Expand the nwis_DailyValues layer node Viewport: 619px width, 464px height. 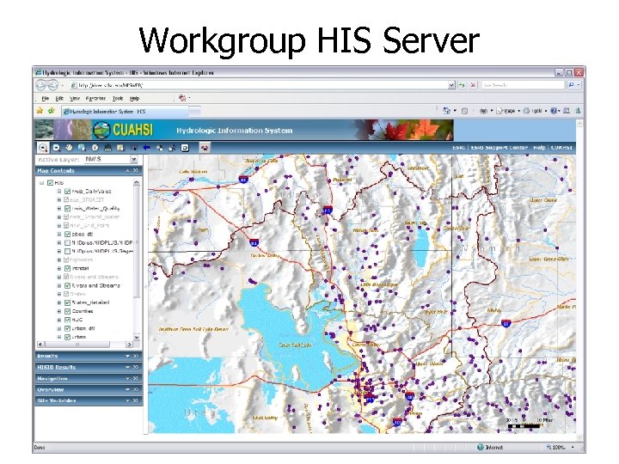click(x=59, y=192)
